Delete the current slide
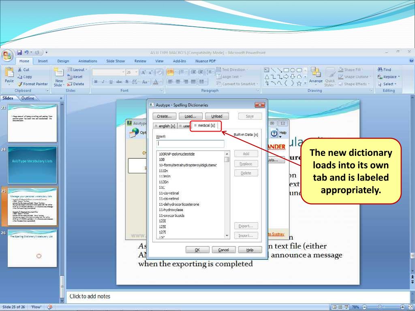The image size is (415, 311). (x=76, y=84)
